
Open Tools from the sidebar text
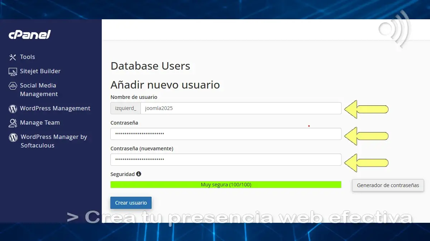click(28, 57)
